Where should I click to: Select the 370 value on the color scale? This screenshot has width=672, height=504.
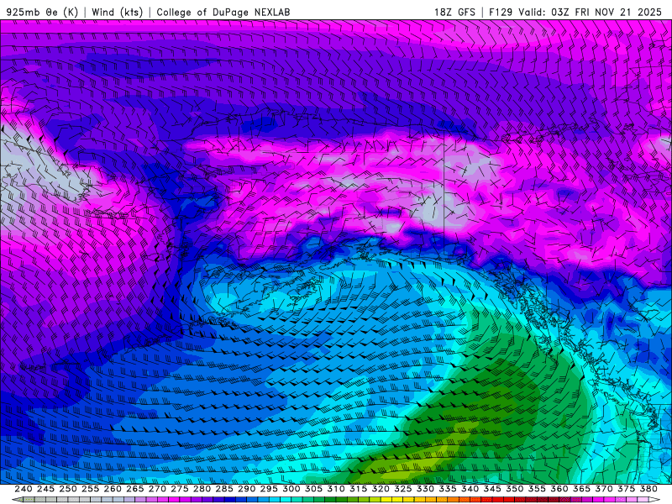pos(603,489)
